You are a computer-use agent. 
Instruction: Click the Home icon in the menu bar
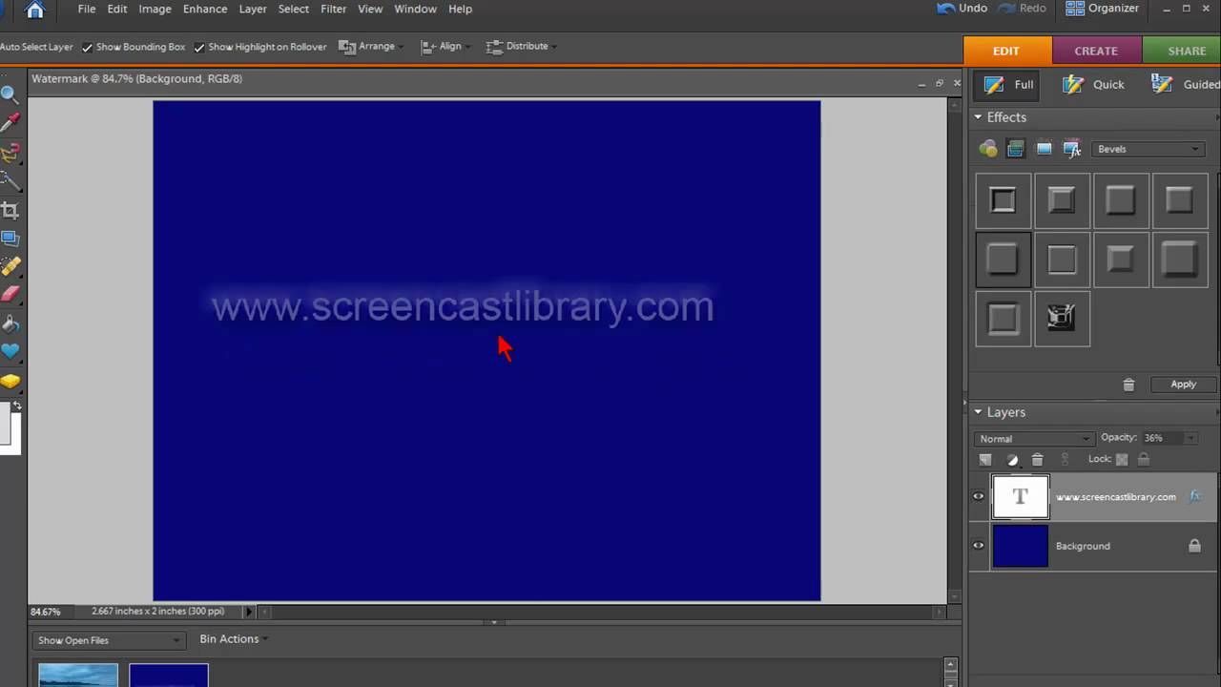click(34, 10)
